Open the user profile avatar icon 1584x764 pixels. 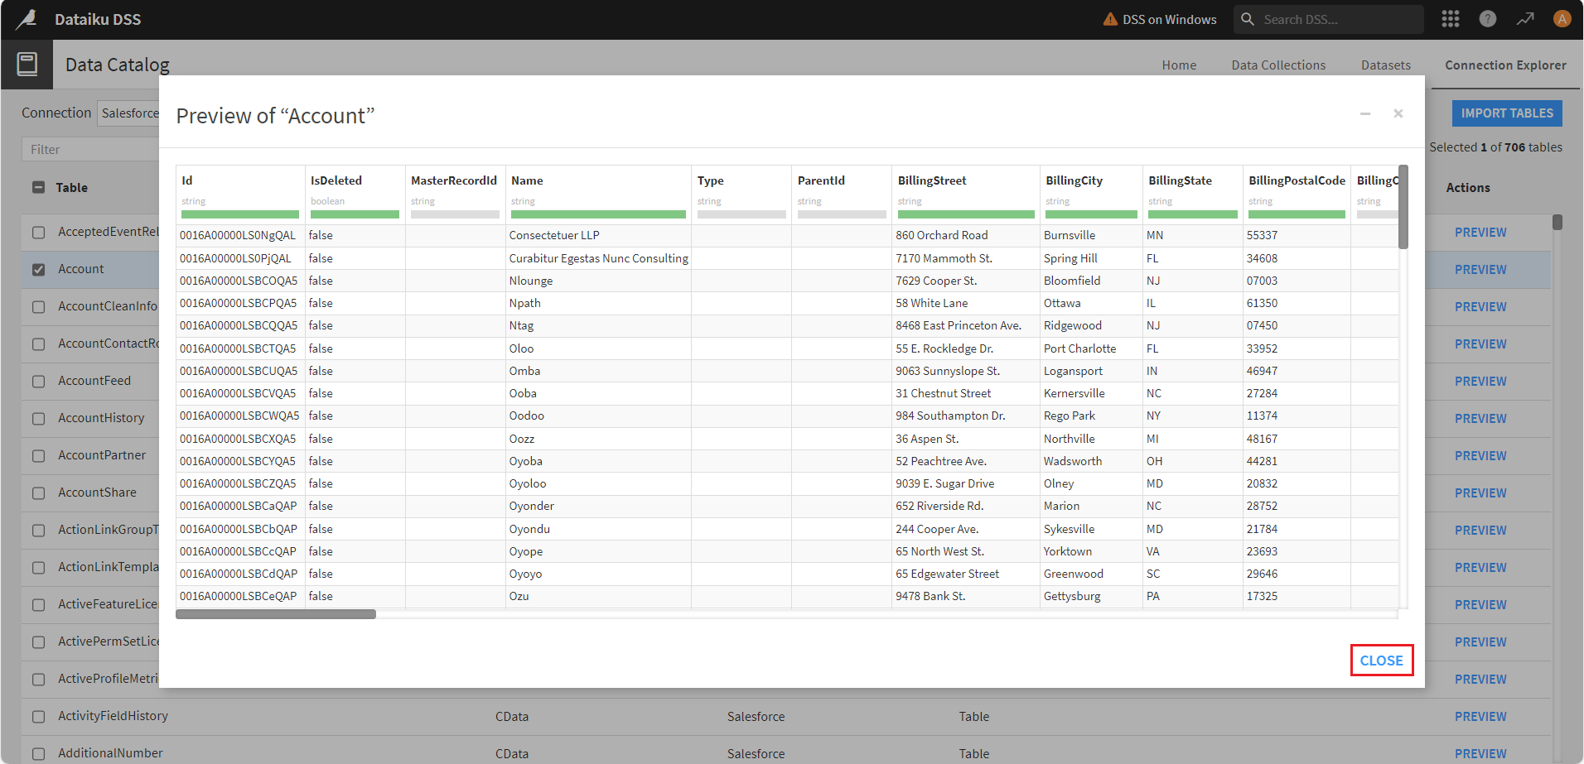1562,19
